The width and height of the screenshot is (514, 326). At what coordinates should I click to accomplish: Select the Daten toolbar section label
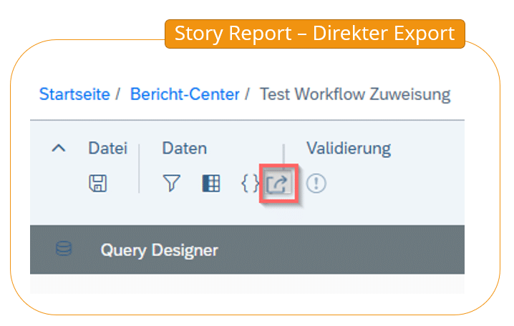[x=185, y=149]
